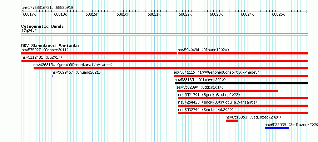
Task: Click the Cytogenetic Bands track title
Action: click(x=43, y=26)
